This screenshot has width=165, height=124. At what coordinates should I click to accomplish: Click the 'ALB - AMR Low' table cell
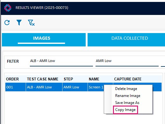click(44, 87)
